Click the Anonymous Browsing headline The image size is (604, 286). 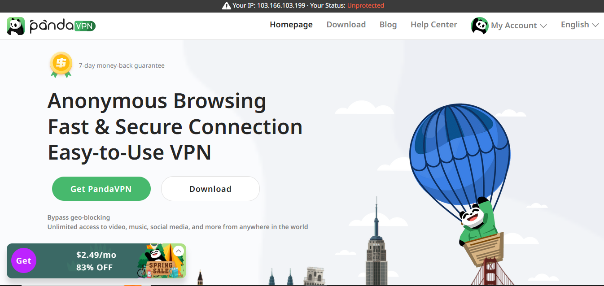(157, 101)
